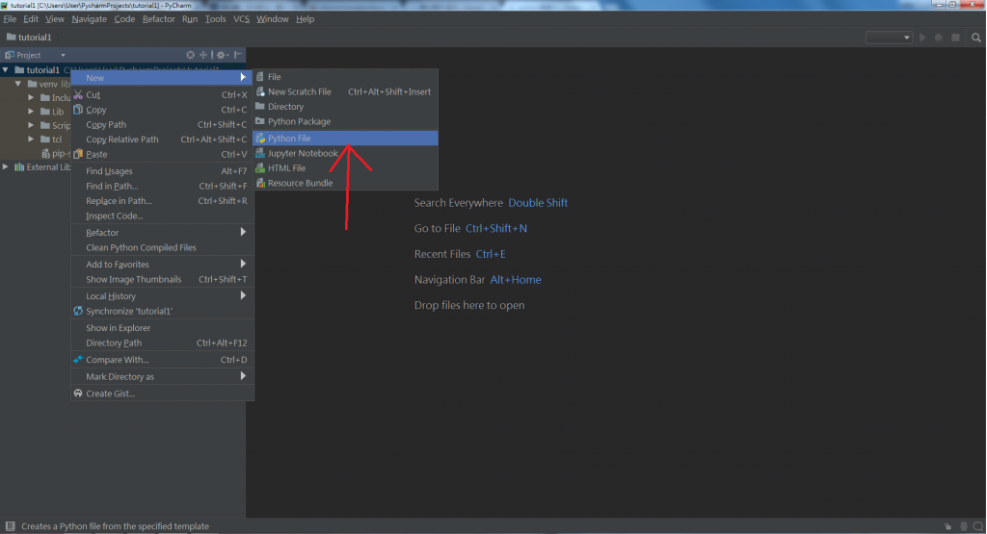Click the Python Package folder icon
The height and width of the screenshot is (534, 987).
(260, 121)
